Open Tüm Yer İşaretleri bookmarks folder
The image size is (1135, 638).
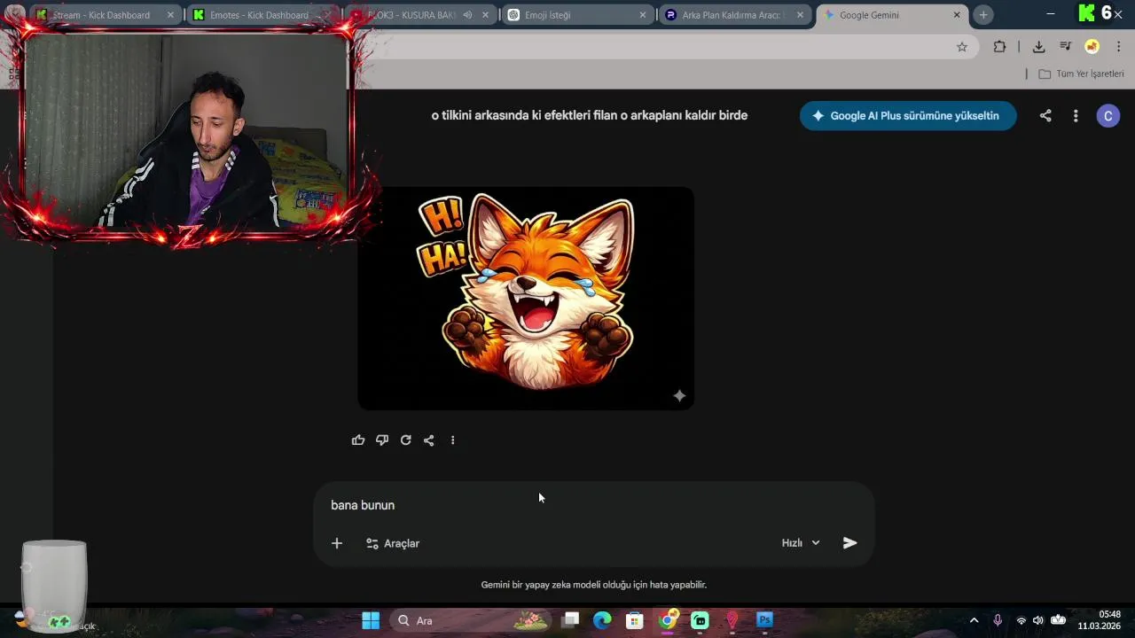(1081, 74)
